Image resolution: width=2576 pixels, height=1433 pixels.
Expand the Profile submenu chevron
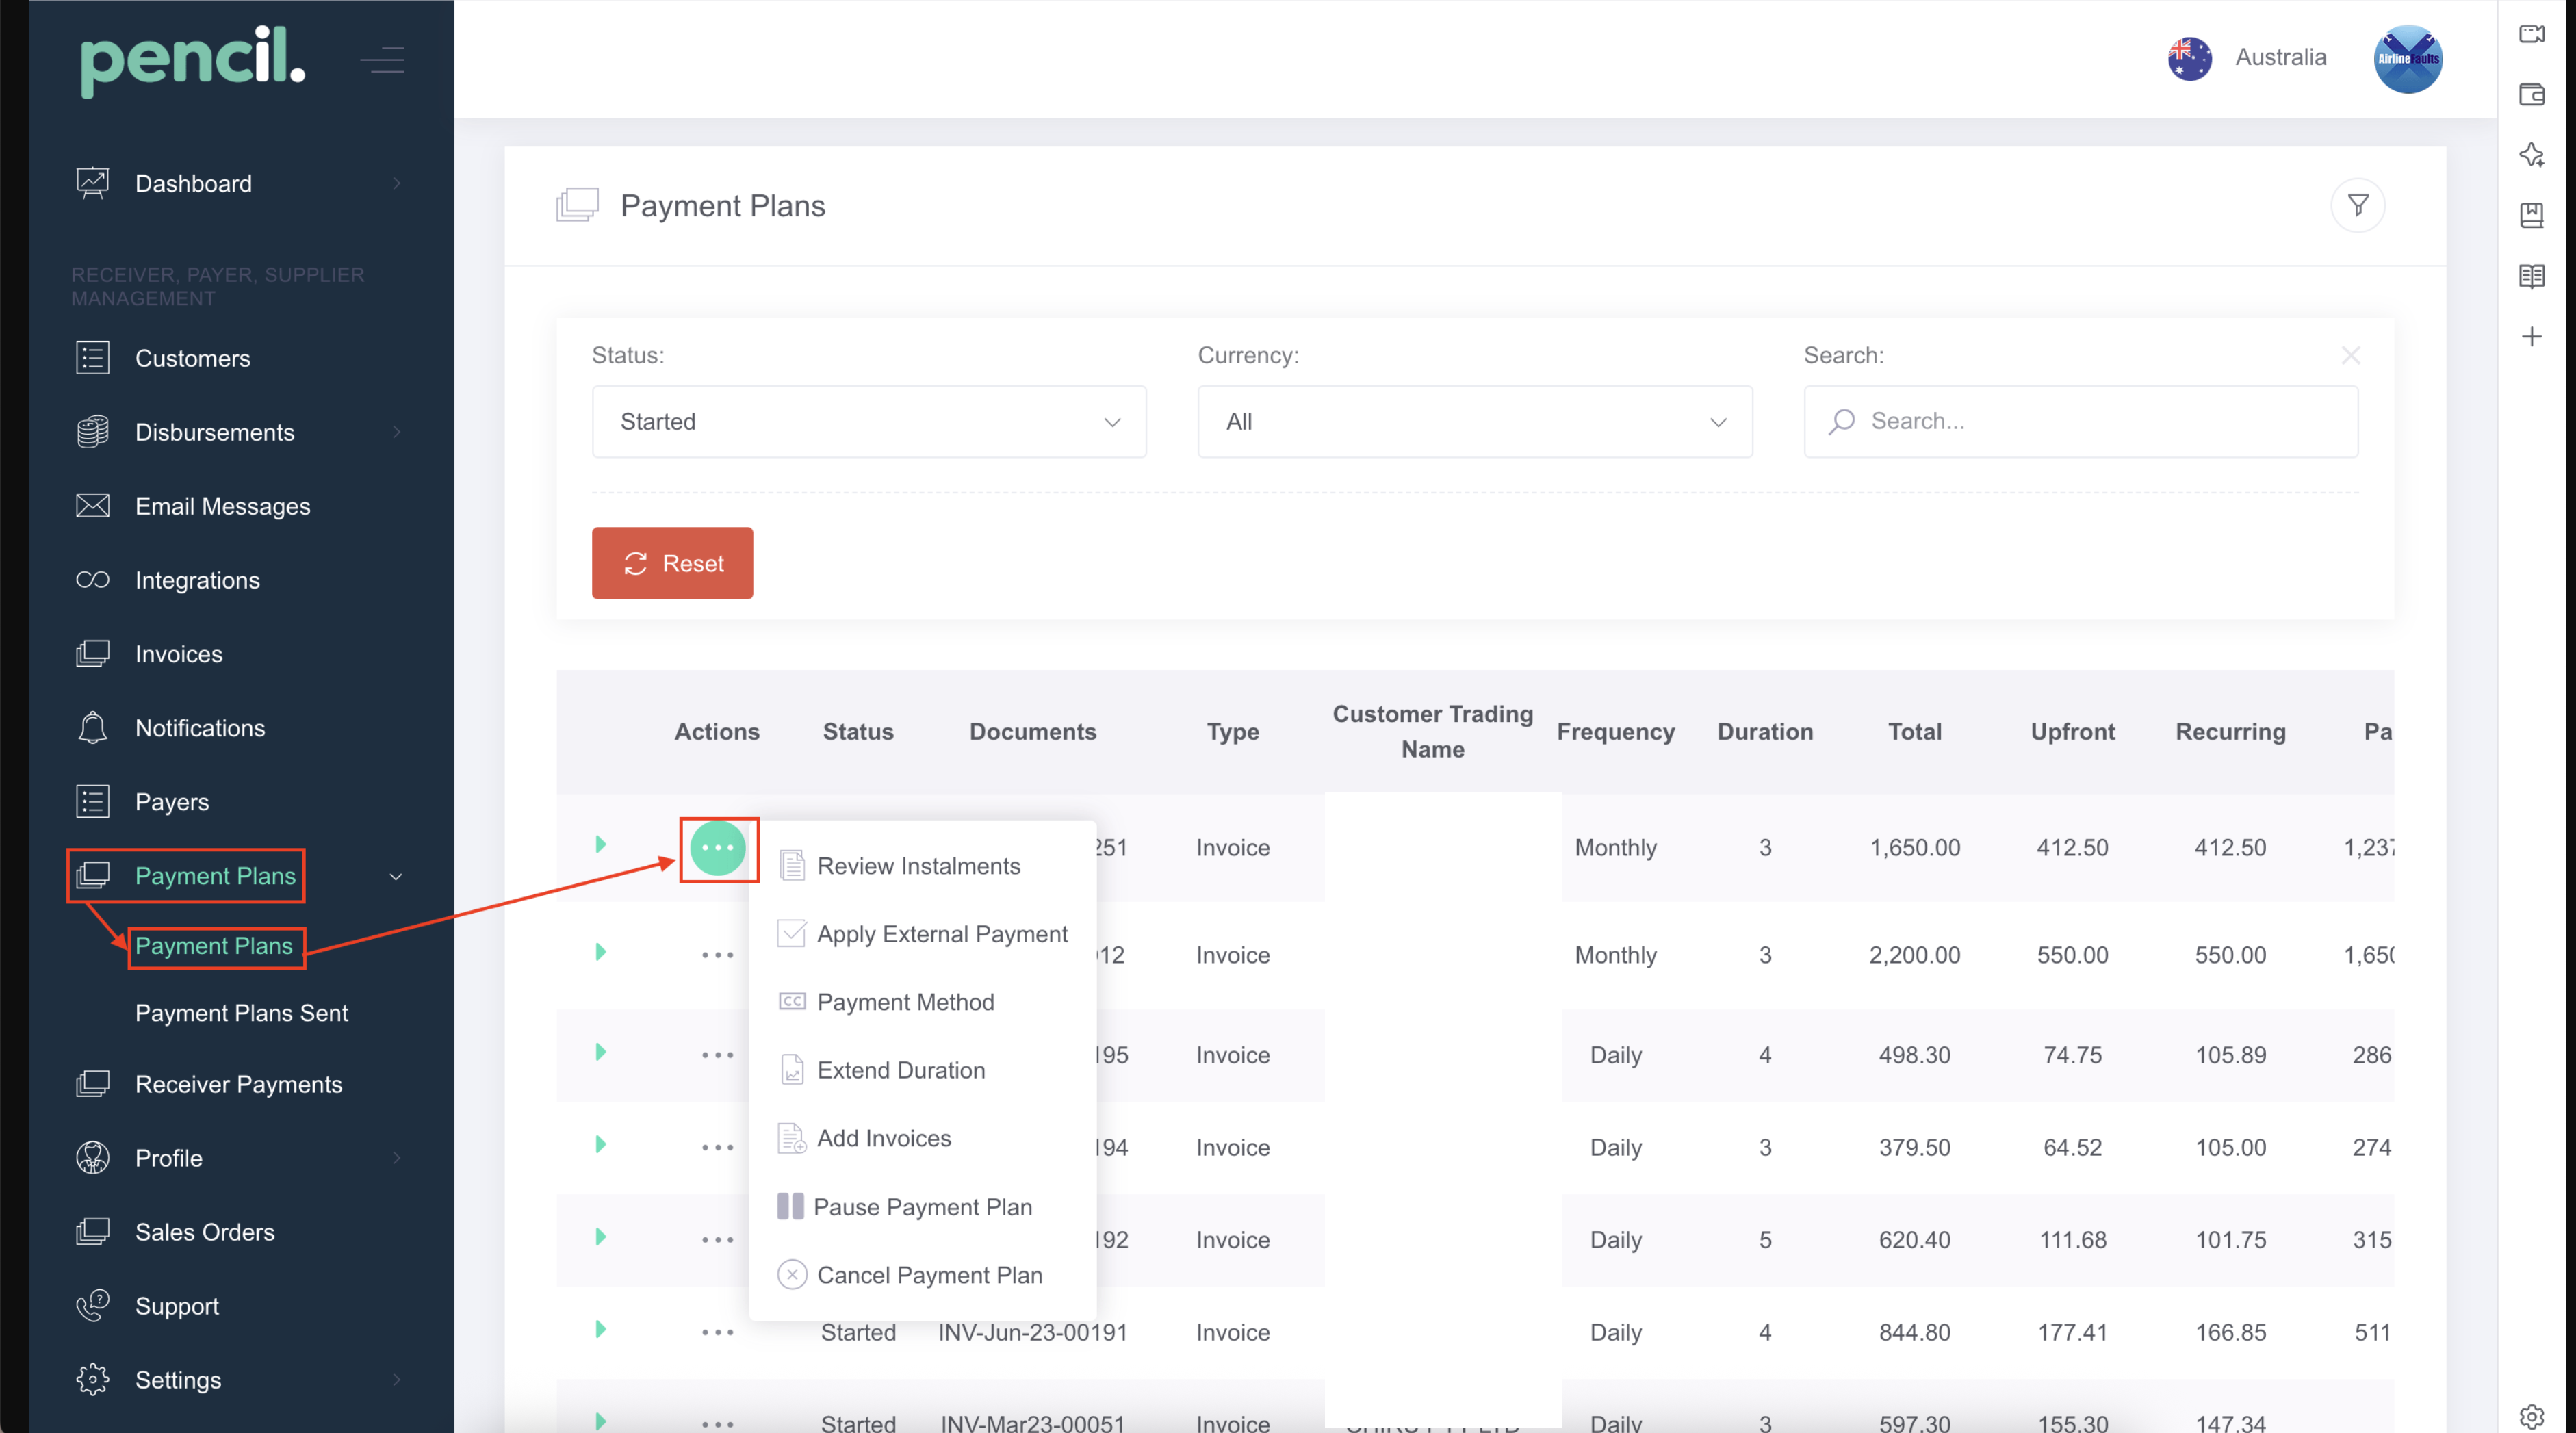coord(397,1158)
